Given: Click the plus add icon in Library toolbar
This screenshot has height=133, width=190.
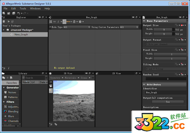Looking at the screenshot, I should [x=8, y=78].
